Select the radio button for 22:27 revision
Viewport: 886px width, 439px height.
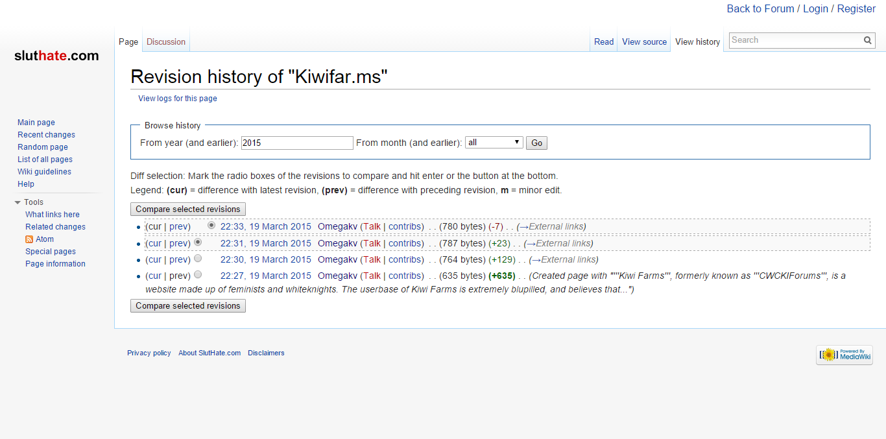(x=198, y=274)
